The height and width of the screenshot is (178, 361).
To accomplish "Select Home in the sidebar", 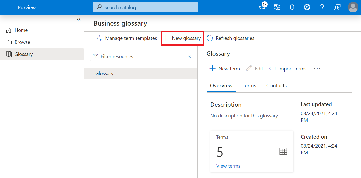I will (22, 30).
